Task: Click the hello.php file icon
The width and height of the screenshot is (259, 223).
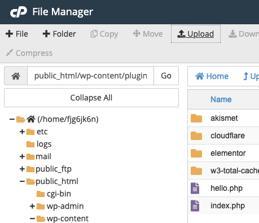Action: (195, 188)
